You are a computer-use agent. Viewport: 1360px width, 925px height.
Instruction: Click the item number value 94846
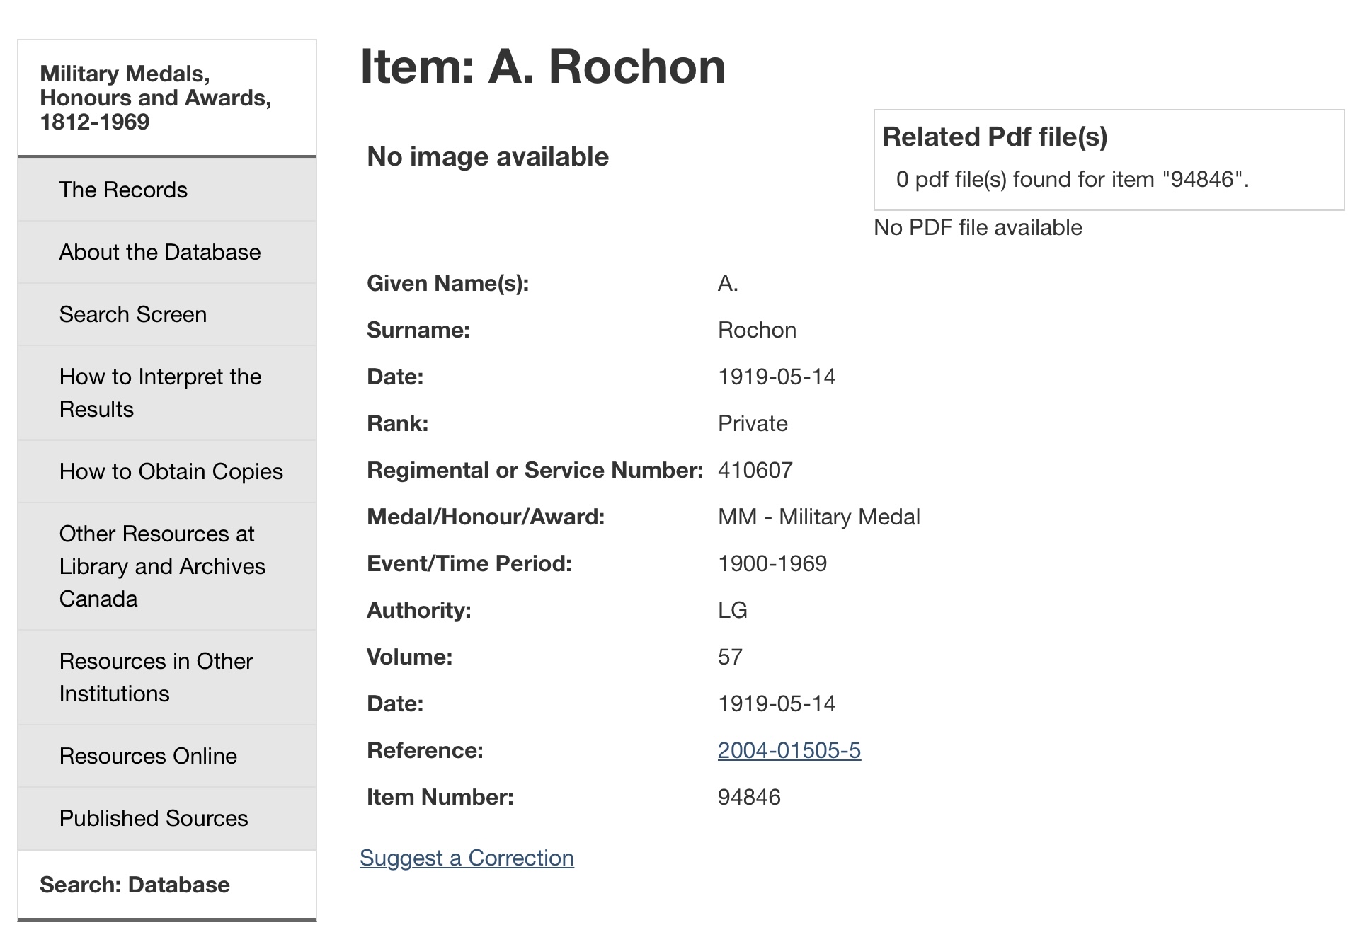(x=749, y=797)
